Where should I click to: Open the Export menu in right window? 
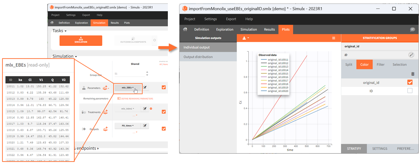coord(231,19)
